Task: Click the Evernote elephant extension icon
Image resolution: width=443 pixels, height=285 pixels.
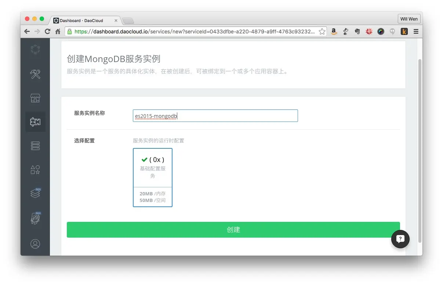Action: [x=357, y=32]
